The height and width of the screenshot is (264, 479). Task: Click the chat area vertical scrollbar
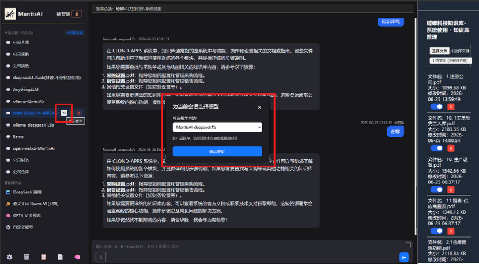[x=416, y=127]
